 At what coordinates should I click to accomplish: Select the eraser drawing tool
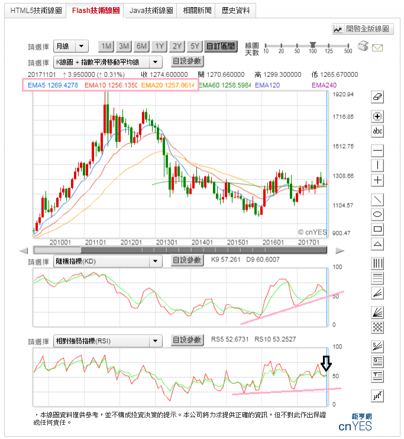pyautogui.click(x=378, y=96)
